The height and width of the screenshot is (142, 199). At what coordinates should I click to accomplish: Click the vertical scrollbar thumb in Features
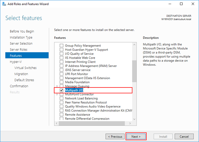(x=134, y=71)
